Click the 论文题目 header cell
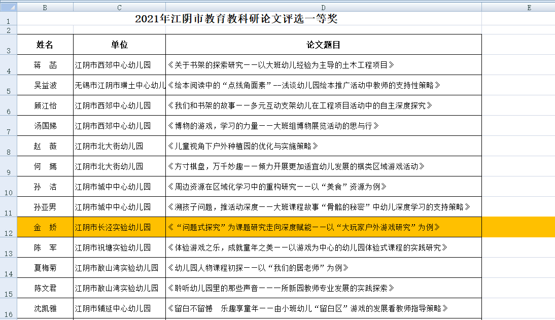The width and height of the screenshot is (555, 320). 324,45
